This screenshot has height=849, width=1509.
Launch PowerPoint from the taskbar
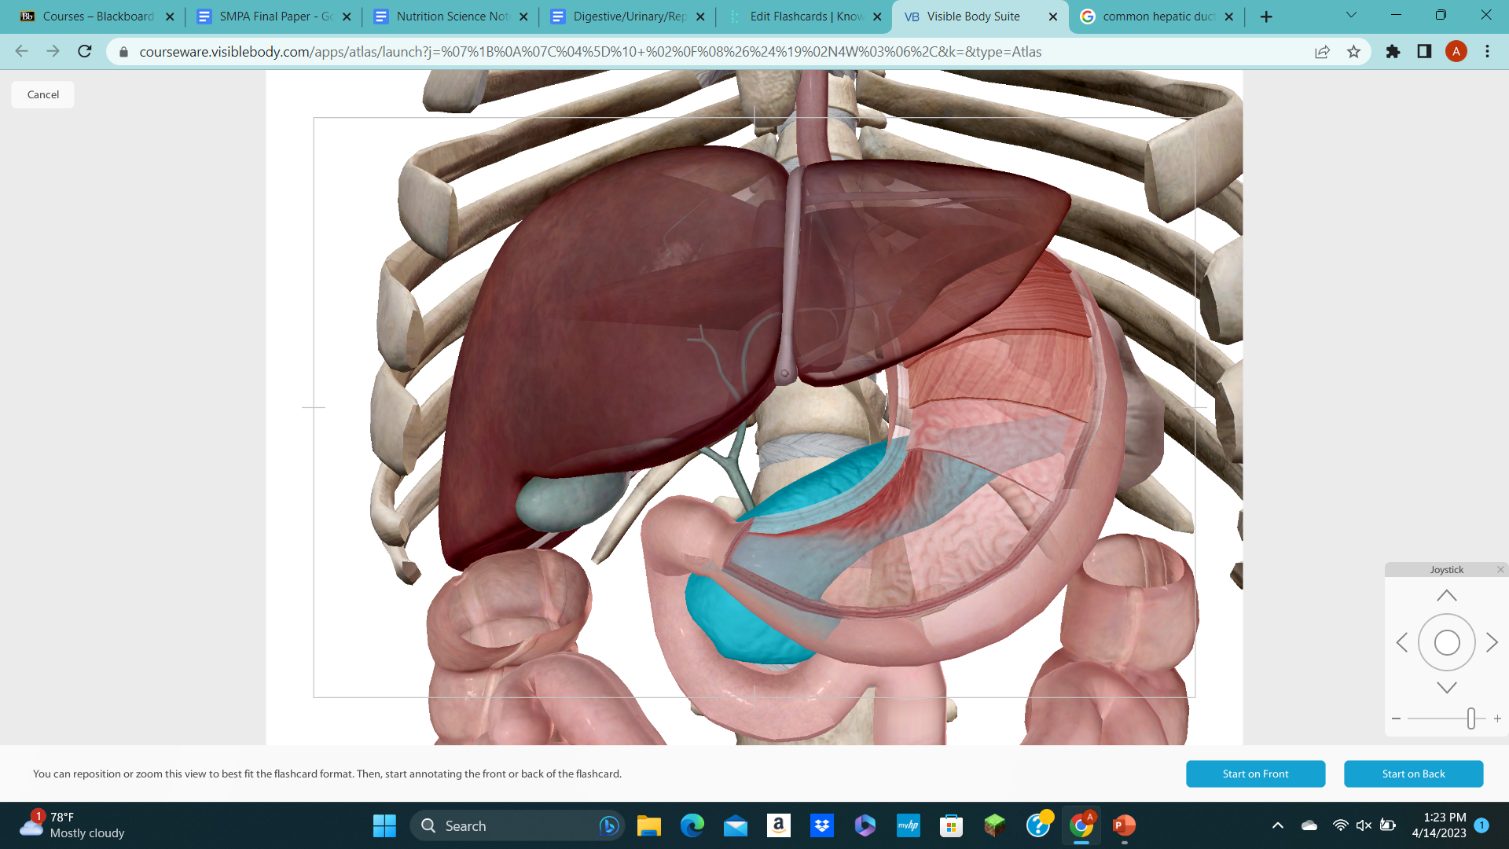pyautogui.click(x=1123, y=825)
